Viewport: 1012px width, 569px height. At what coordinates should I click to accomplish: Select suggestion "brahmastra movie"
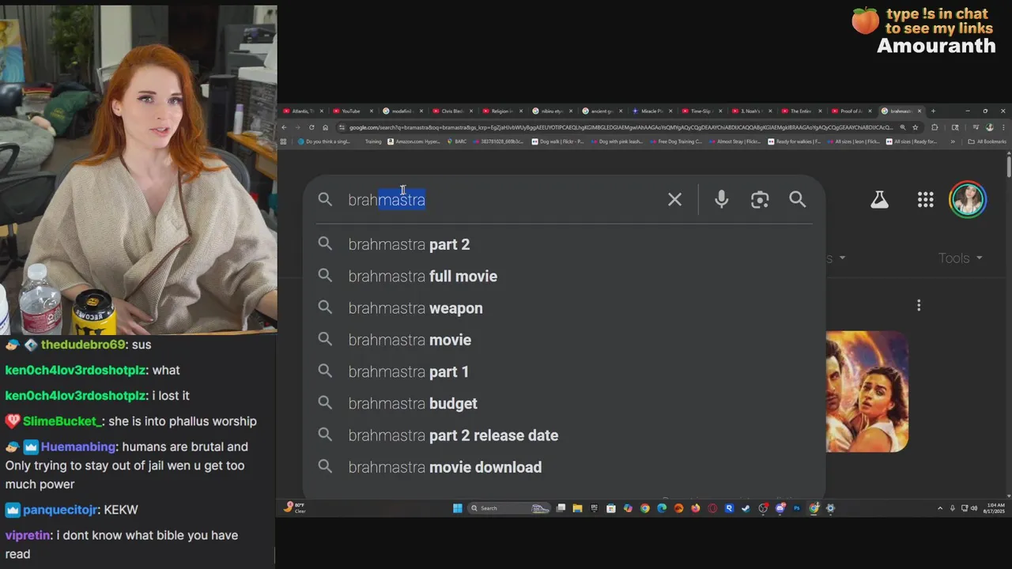coord(565,340)
